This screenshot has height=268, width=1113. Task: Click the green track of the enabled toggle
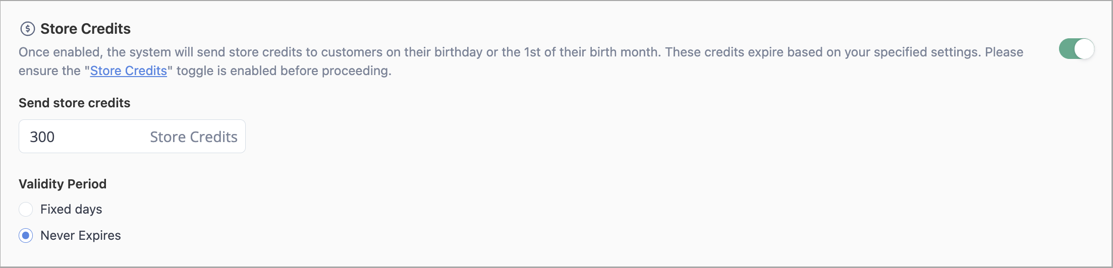[x=1067, y=49]
